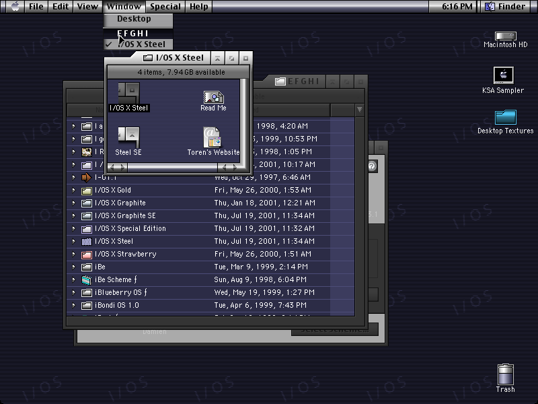This screenshot has width=538, height=404.
Task: Toggle sort order button in EFGHI window
Action: pyautogui.click(x=359, y=110)
